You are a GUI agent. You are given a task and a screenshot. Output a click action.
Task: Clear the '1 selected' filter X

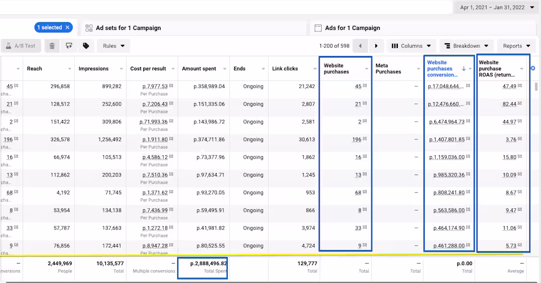(x=68, y=28)
